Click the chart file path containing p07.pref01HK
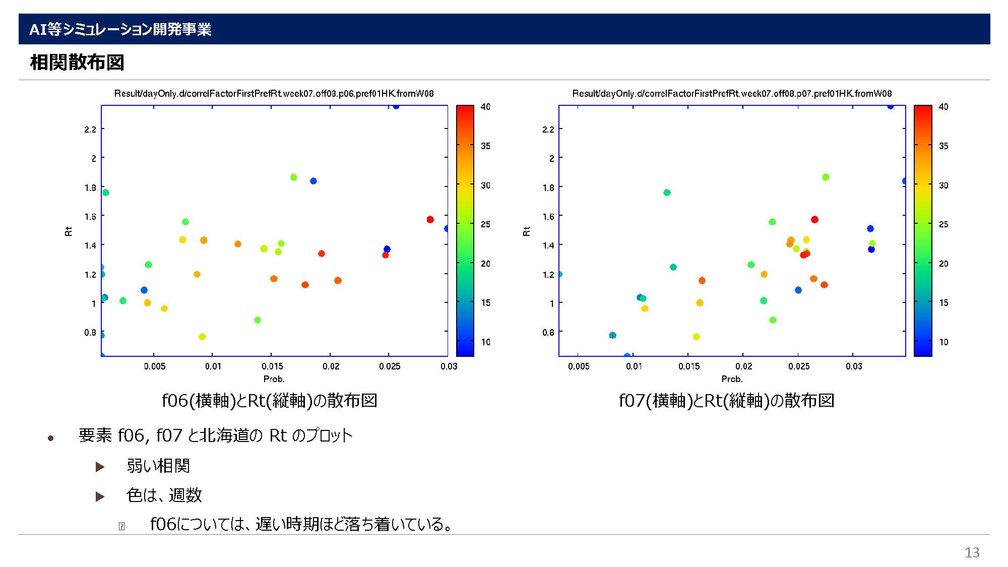This screenshot has height=567, width=1008. [732, 93]
